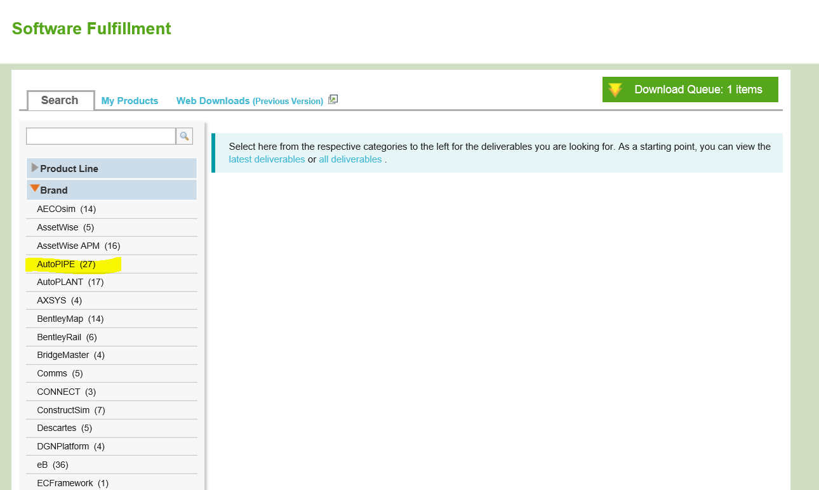Collapse the Brand section
The width and height of the screenshot is (819, 490).
pyautogui.click(x=112, y=190)
